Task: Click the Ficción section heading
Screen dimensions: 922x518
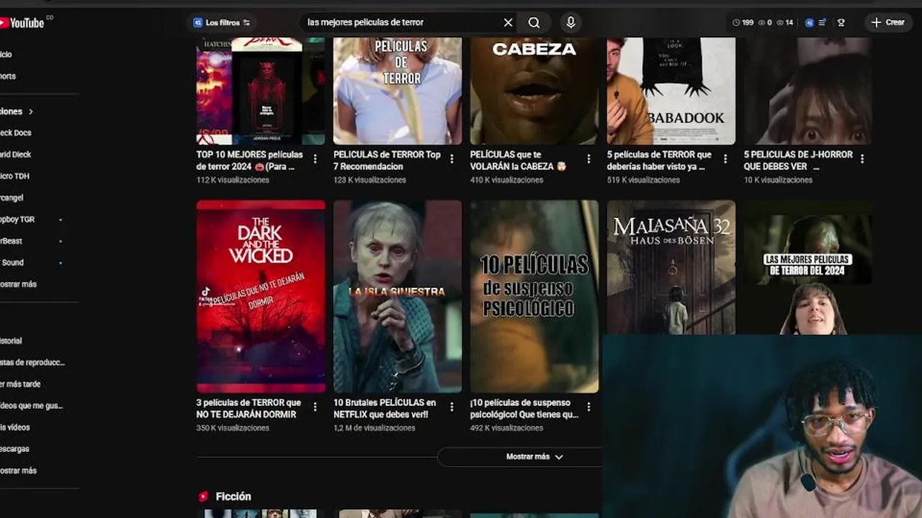Action: click(233, 496)
